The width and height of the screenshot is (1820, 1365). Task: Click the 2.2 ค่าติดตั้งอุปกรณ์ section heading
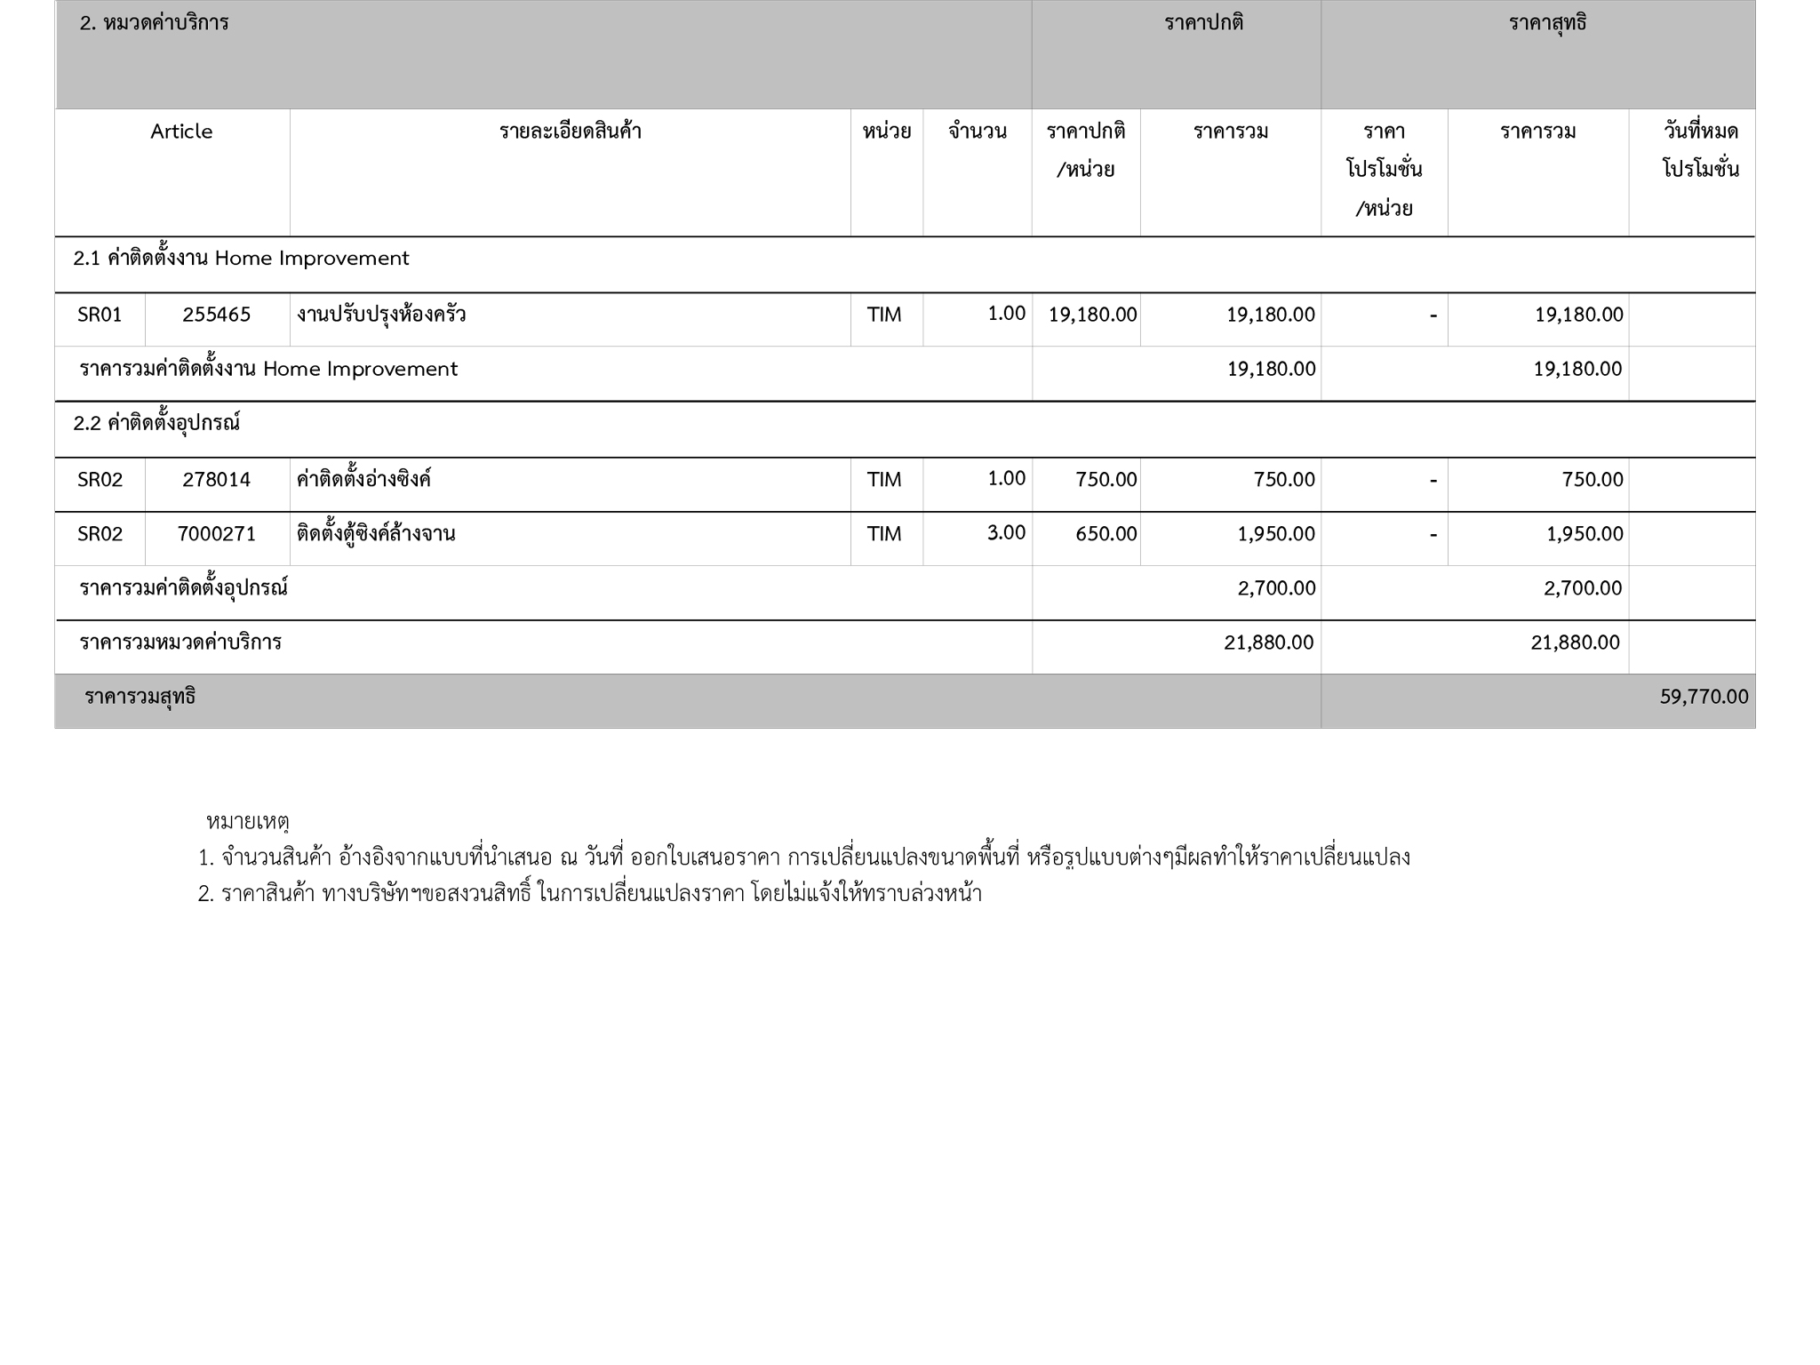click(x=156, y=423)
